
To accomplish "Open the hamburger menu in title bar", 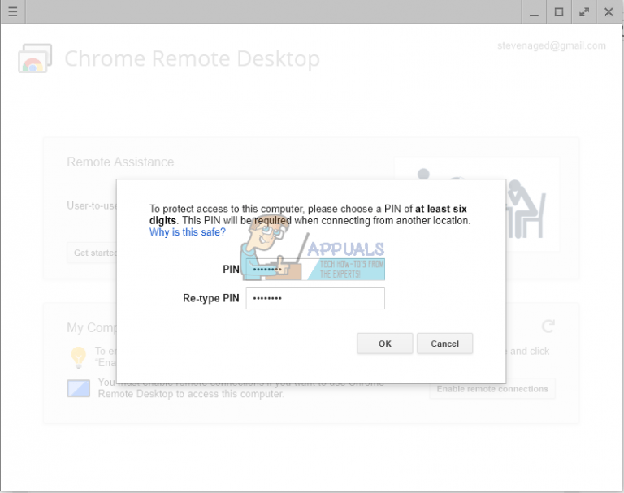I will pos(13,11).
